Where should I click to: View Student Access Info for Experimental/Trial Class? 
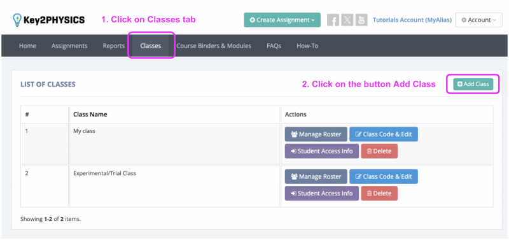(322, 194)
